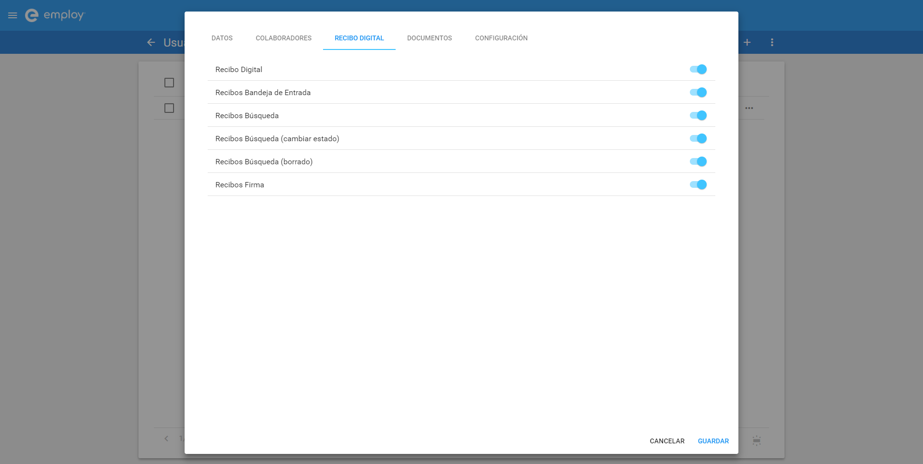Open the vertical three-dot options menu
The image size is (923, 464).
point(772,42)
